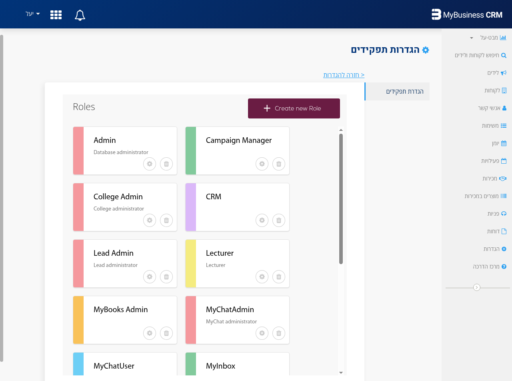Click the roles list scrollbar down arrow
This screenshot has height=381, width=512.
341,372
